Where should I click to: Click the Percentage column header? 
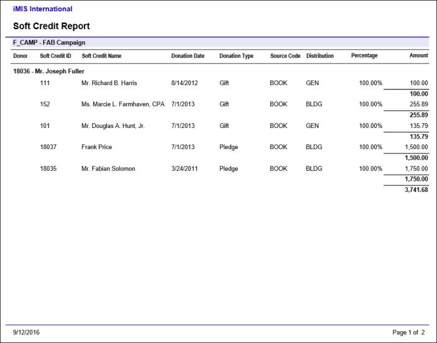coord(364,55)
